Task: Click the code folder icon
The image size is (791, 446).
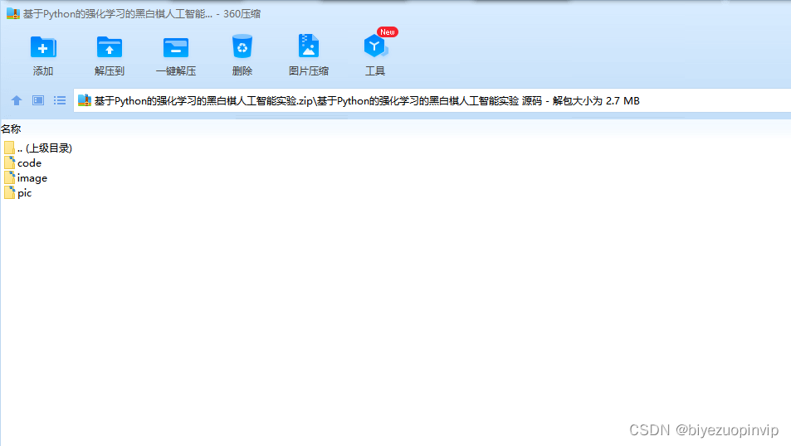Action: pos(10,162)
